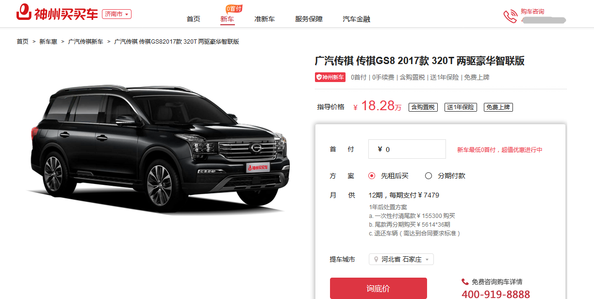
Task: Open 新车惠 breadcrumb link
Action: pyautogui.click(x=48, y=42)
